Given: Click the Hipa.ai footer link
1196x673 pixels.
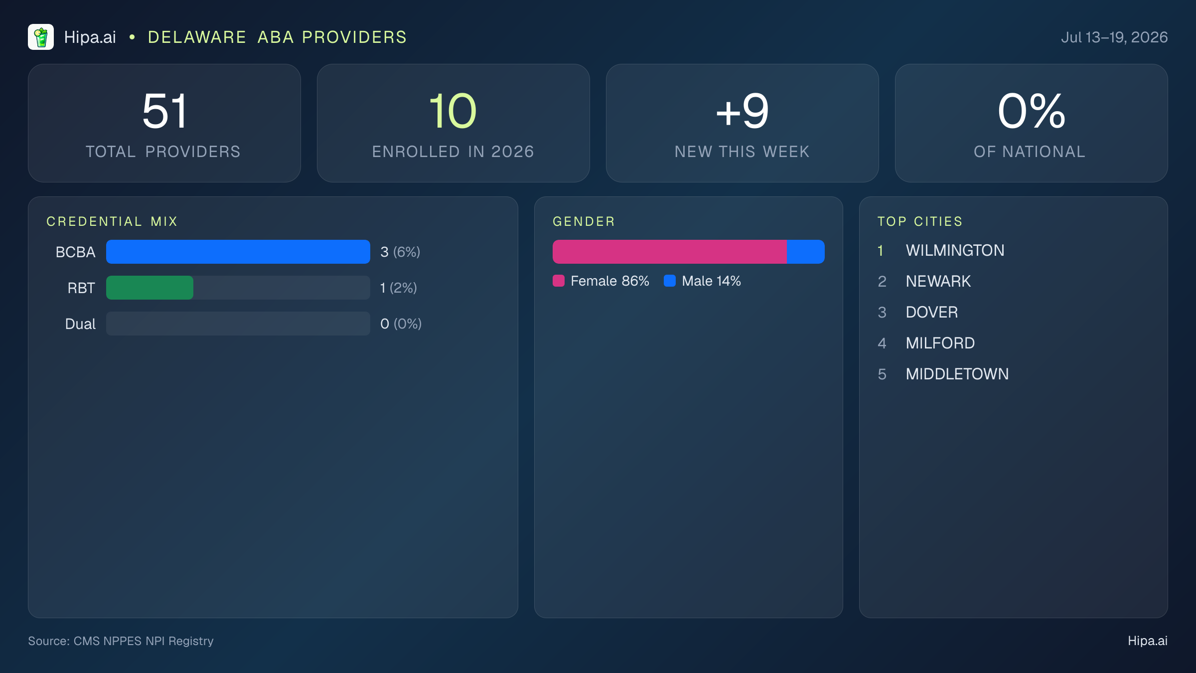Looking at the screenshot, I should [x=1148, y=641].
